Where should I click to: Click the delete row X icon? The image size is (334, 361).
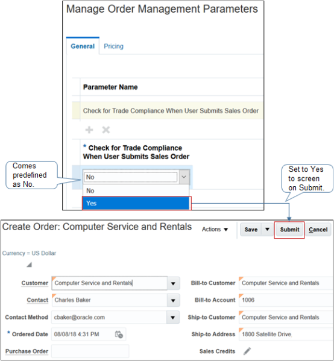click(x=106, y=130)
